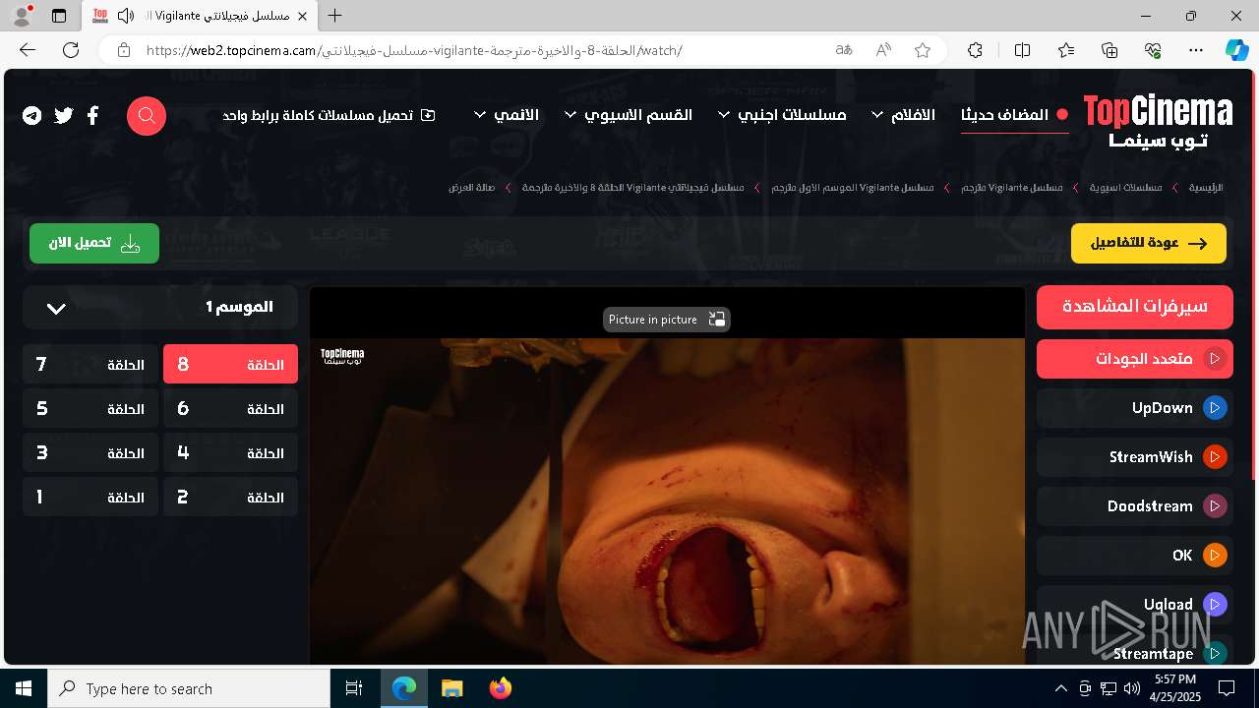The image size is (1259, 708).
Task: Open the الافلام menu dropdown
Action: tap(902, 115)
